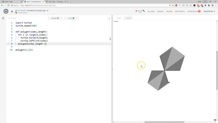Click the black Adobe-style extension icon
This screenshot has height=123, width=218.
tap(194, 5)
